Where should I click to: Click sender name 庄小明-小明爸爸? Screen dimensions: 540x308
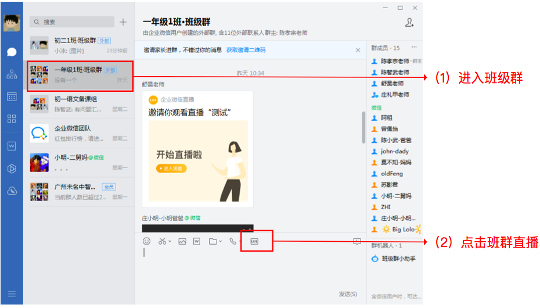[163, 218]
